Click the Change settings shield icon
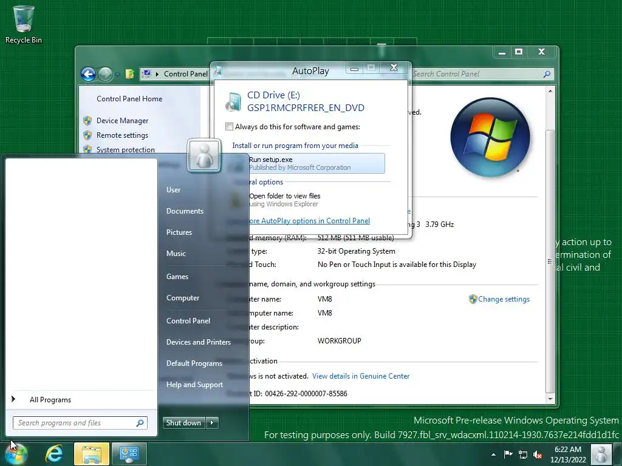 [x=473, y=299]
